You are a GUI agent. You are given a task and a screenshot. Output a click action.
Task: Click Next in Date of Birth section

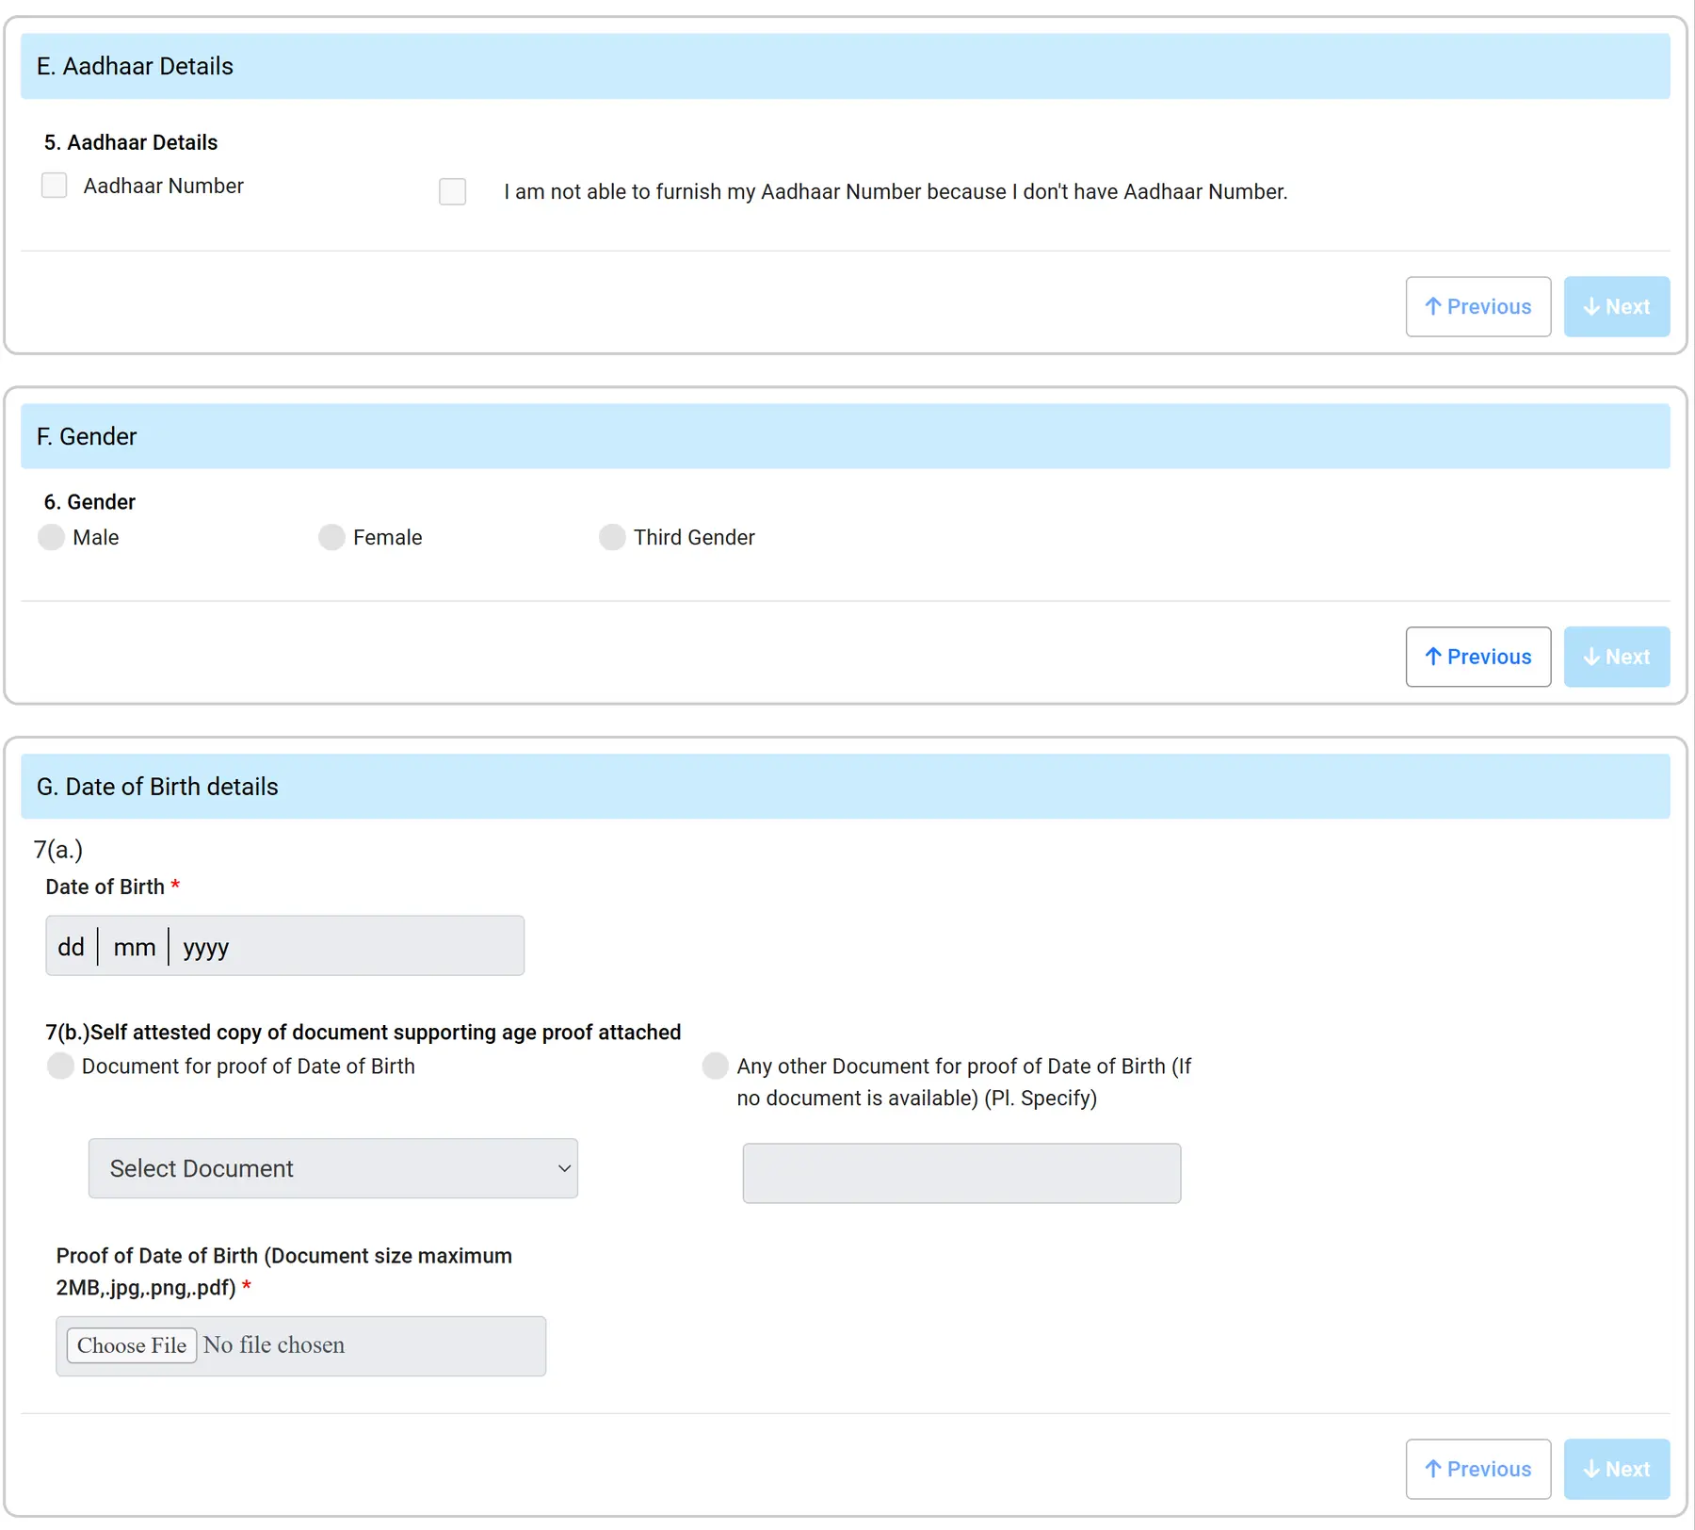(1617, 1469)
